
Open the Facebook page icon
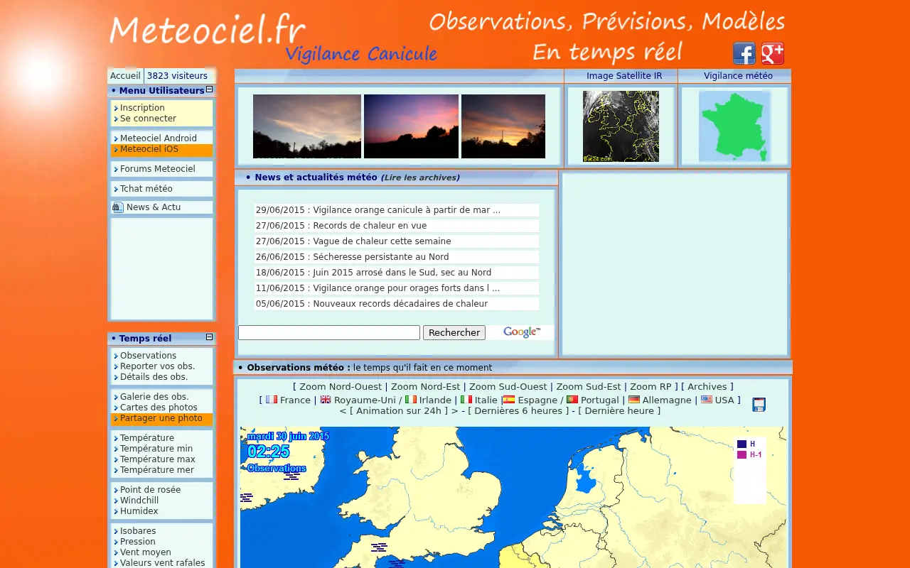(x=744, y=53)
